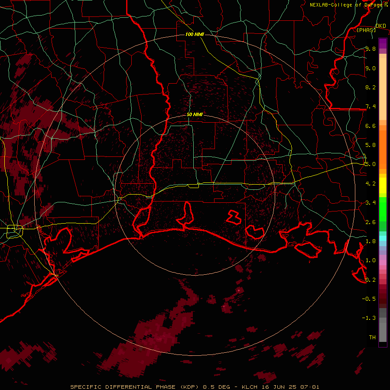Image resolution: width=390 pixels, height=390 pixels.
Task: Click the -1.3 value on the scale
Action: pyautogui.click(x=369, y=318)
